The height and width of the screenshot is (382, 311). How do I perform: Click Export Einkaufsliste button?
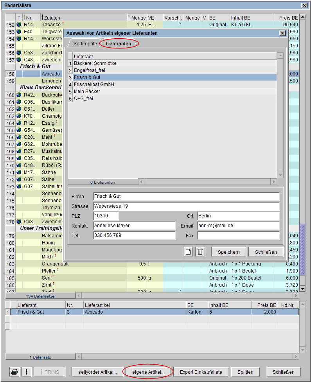(201, 372)
